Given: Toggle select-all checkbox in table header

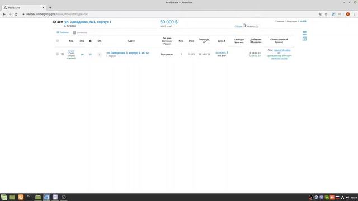Looking at the screenshot, I should (x=57, y=41).
